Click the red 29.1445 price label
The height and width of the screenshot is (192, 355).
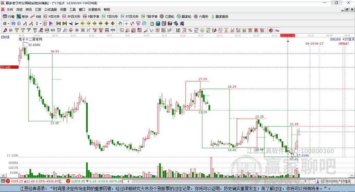(x=9, y=67)
